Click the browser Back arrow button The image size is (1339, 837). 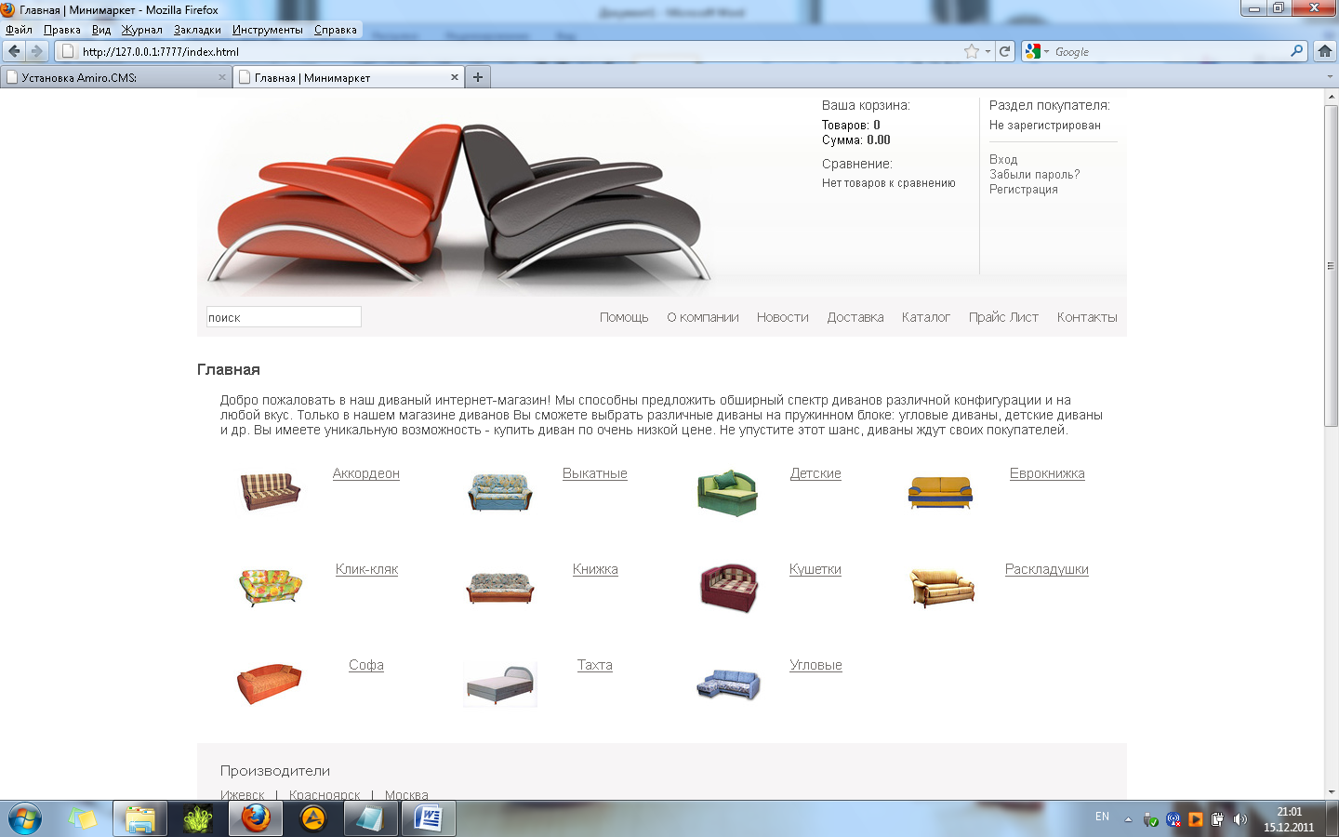[x=14, y=51]
